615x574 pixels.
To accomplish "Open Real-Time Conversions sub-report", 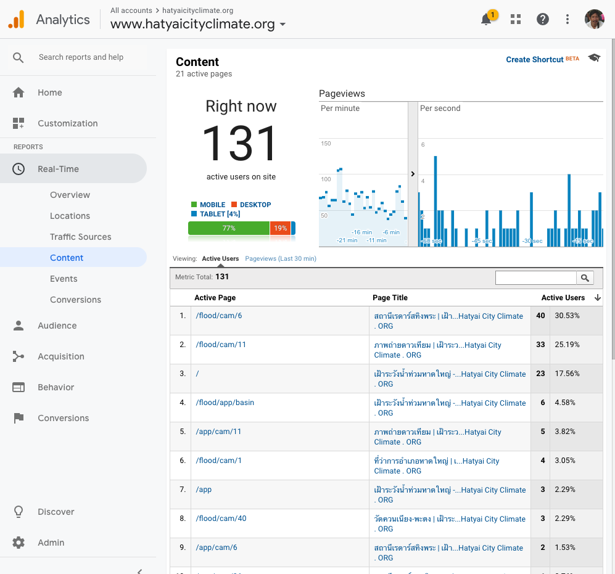I will [75, 300].
